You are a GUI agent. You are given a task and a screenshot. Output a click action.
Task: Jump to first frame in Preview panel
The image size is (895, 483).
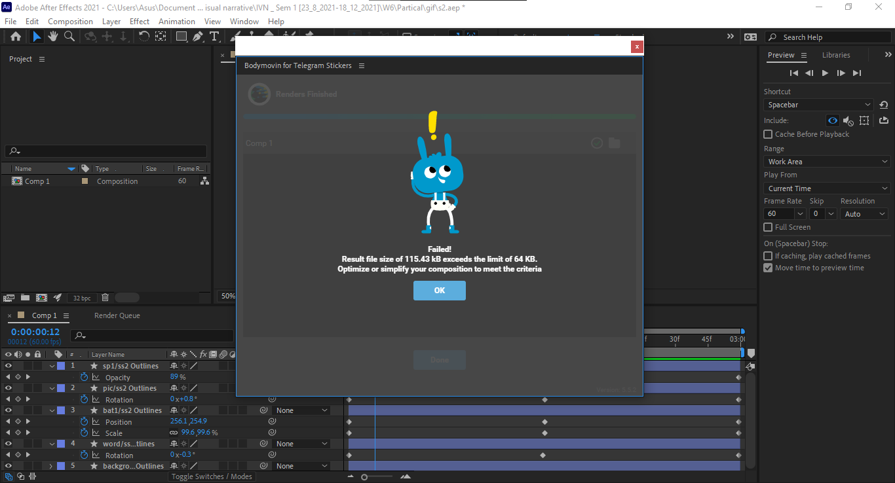click(794, 73)
